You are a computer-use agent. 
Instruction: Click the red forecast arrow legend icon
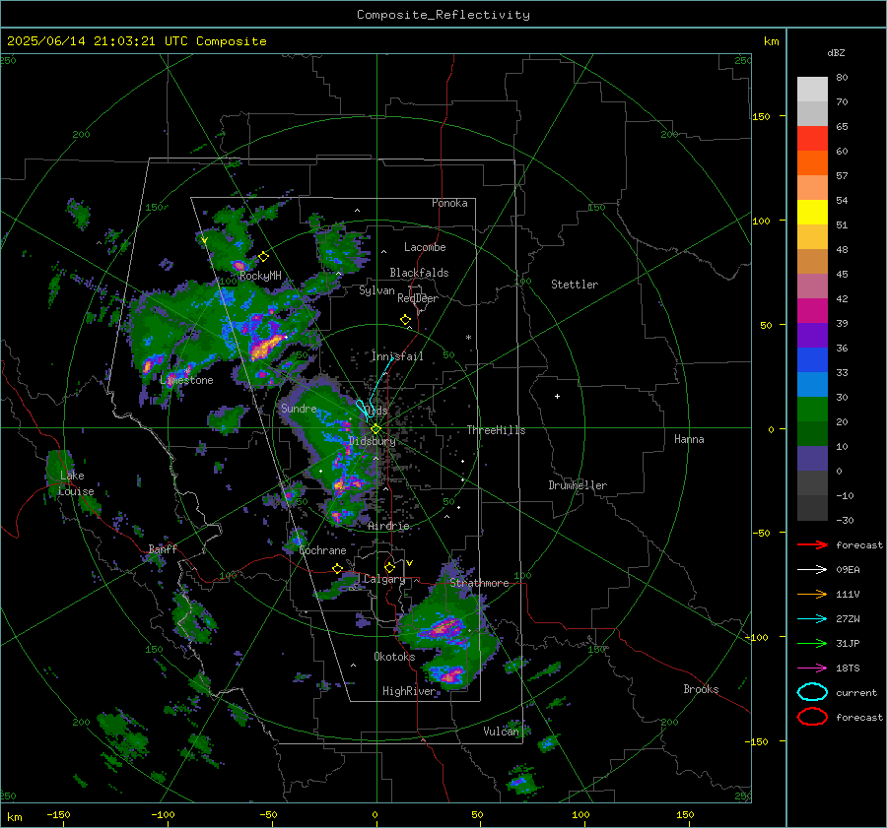coord(812,544)
